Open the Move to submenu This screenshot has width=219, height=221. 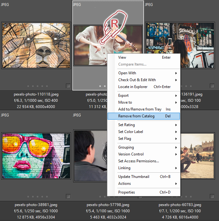[x=144, y=102]
